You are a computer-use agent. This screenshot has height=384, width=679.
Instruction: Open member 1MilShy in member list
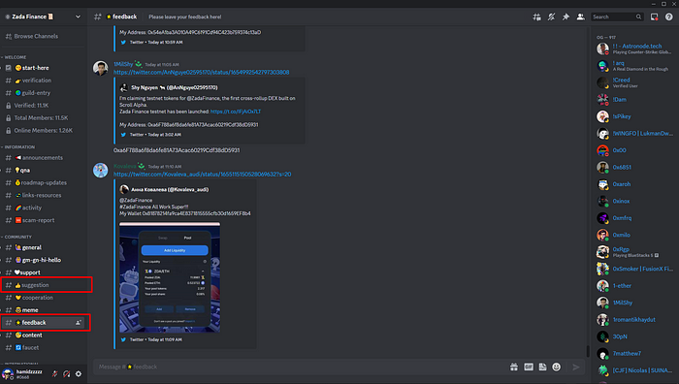pos(635,303)
